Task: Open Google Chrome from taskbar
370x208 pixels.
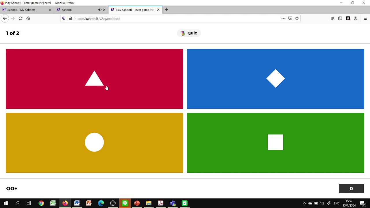Action: coord(41,203)
